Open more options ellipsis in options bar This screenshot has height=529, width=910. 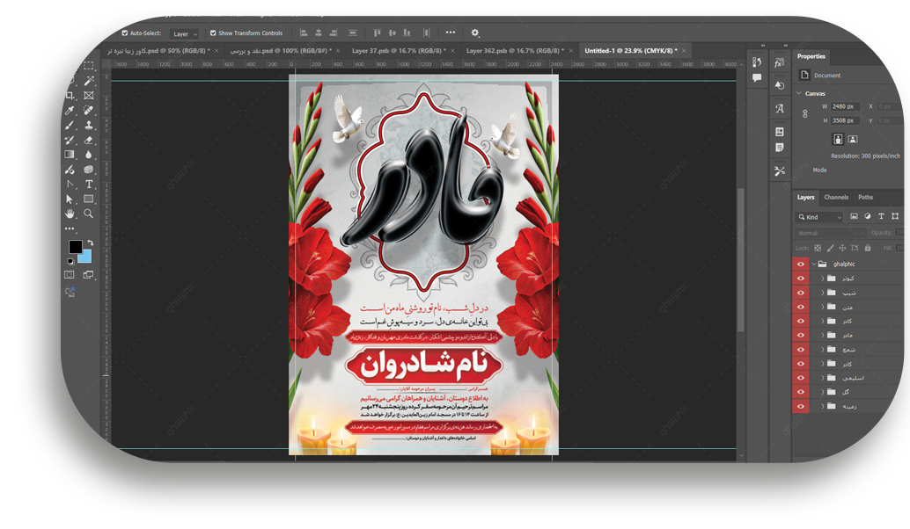click(450, 33)
